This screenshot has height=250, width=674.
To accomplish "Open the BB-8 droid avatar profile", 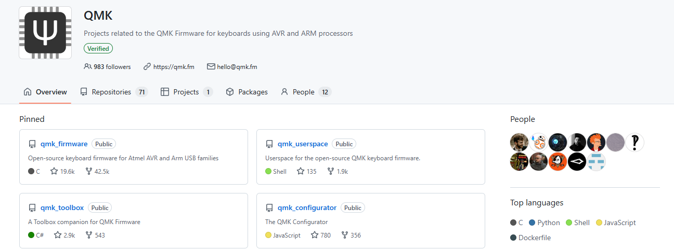I will coord(539,142).
